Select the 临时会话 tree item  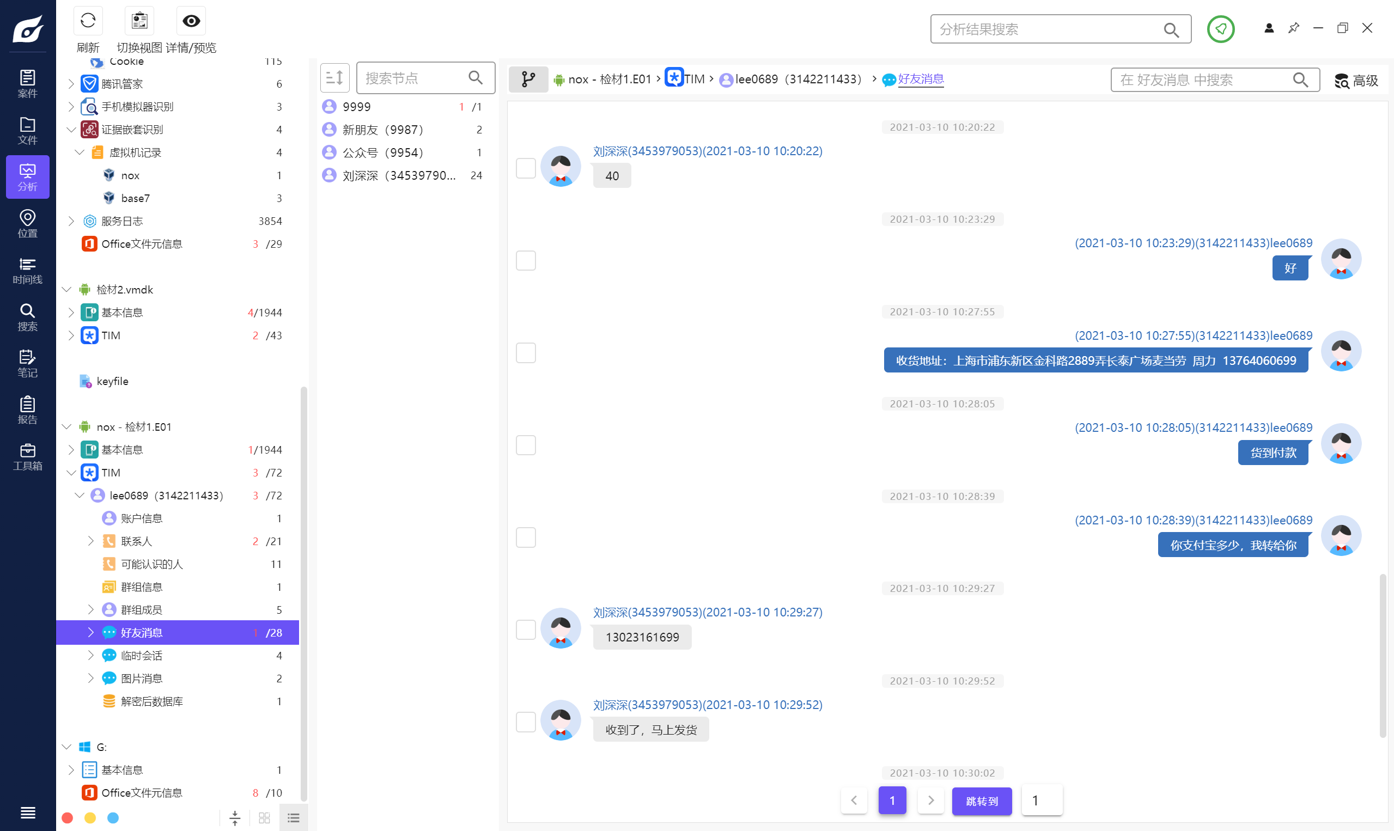(141, 655)
